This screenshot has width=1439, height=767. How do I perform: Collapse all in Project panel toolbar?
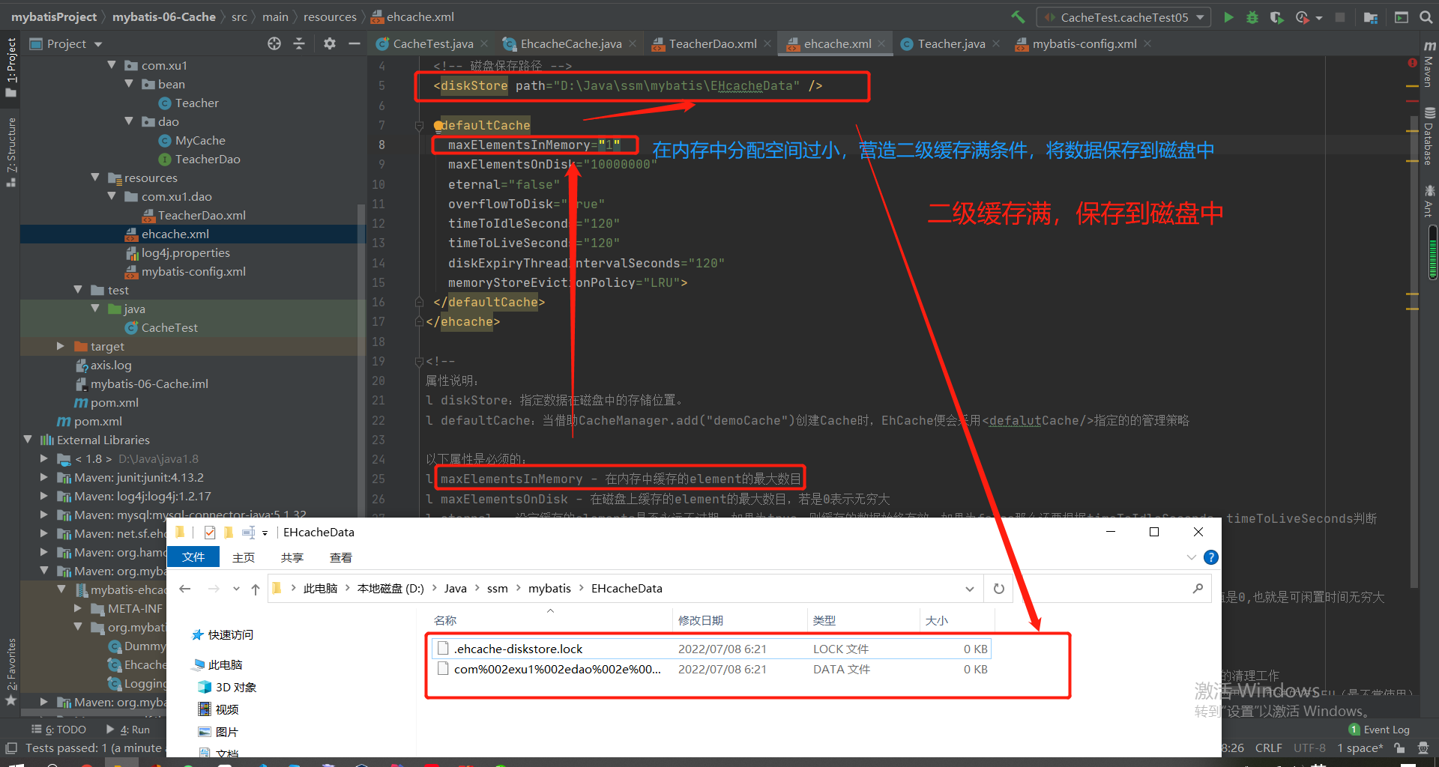[x=299, y=43]
